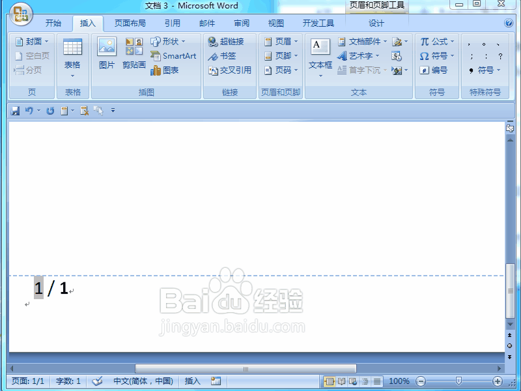Click 中文(简体，中国) language indicator

pos(143,381)
